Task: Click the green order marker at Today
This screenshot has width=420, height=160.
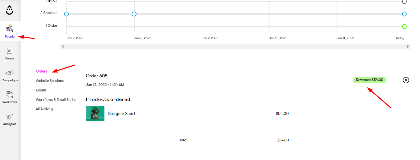Action: coord(404,26)
